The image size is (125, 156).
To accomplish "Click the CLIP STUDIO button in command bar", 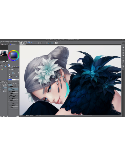I will (x=21, y=43).
